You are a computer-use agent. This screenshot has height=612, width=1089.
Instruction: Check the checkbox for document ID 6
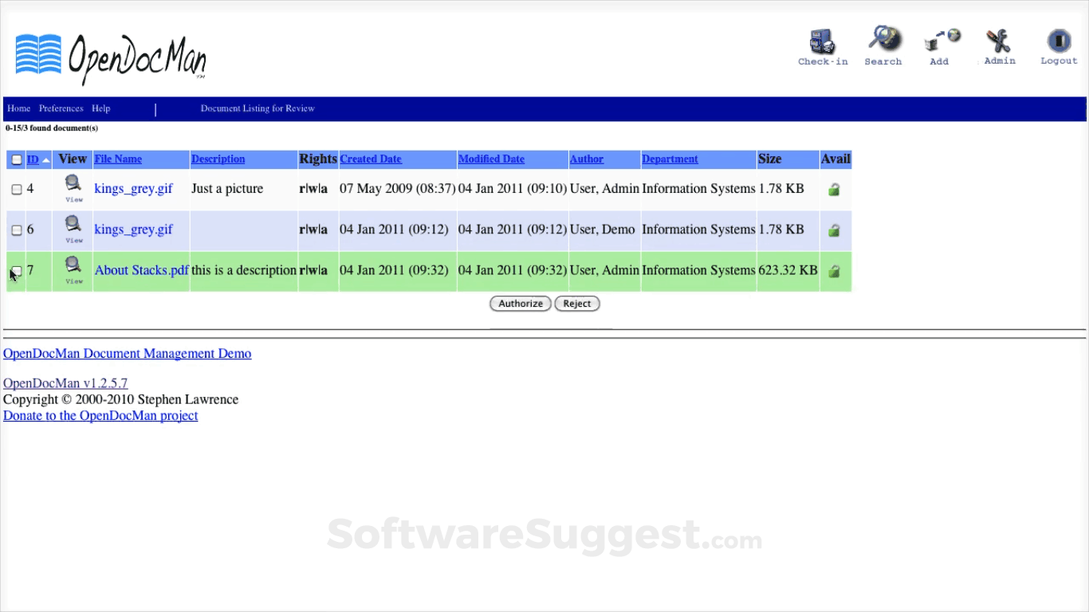(x=17, y=230)
